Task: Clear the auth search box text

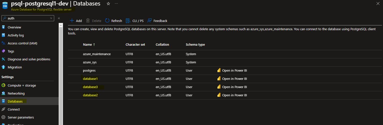Action: [51, 18]
